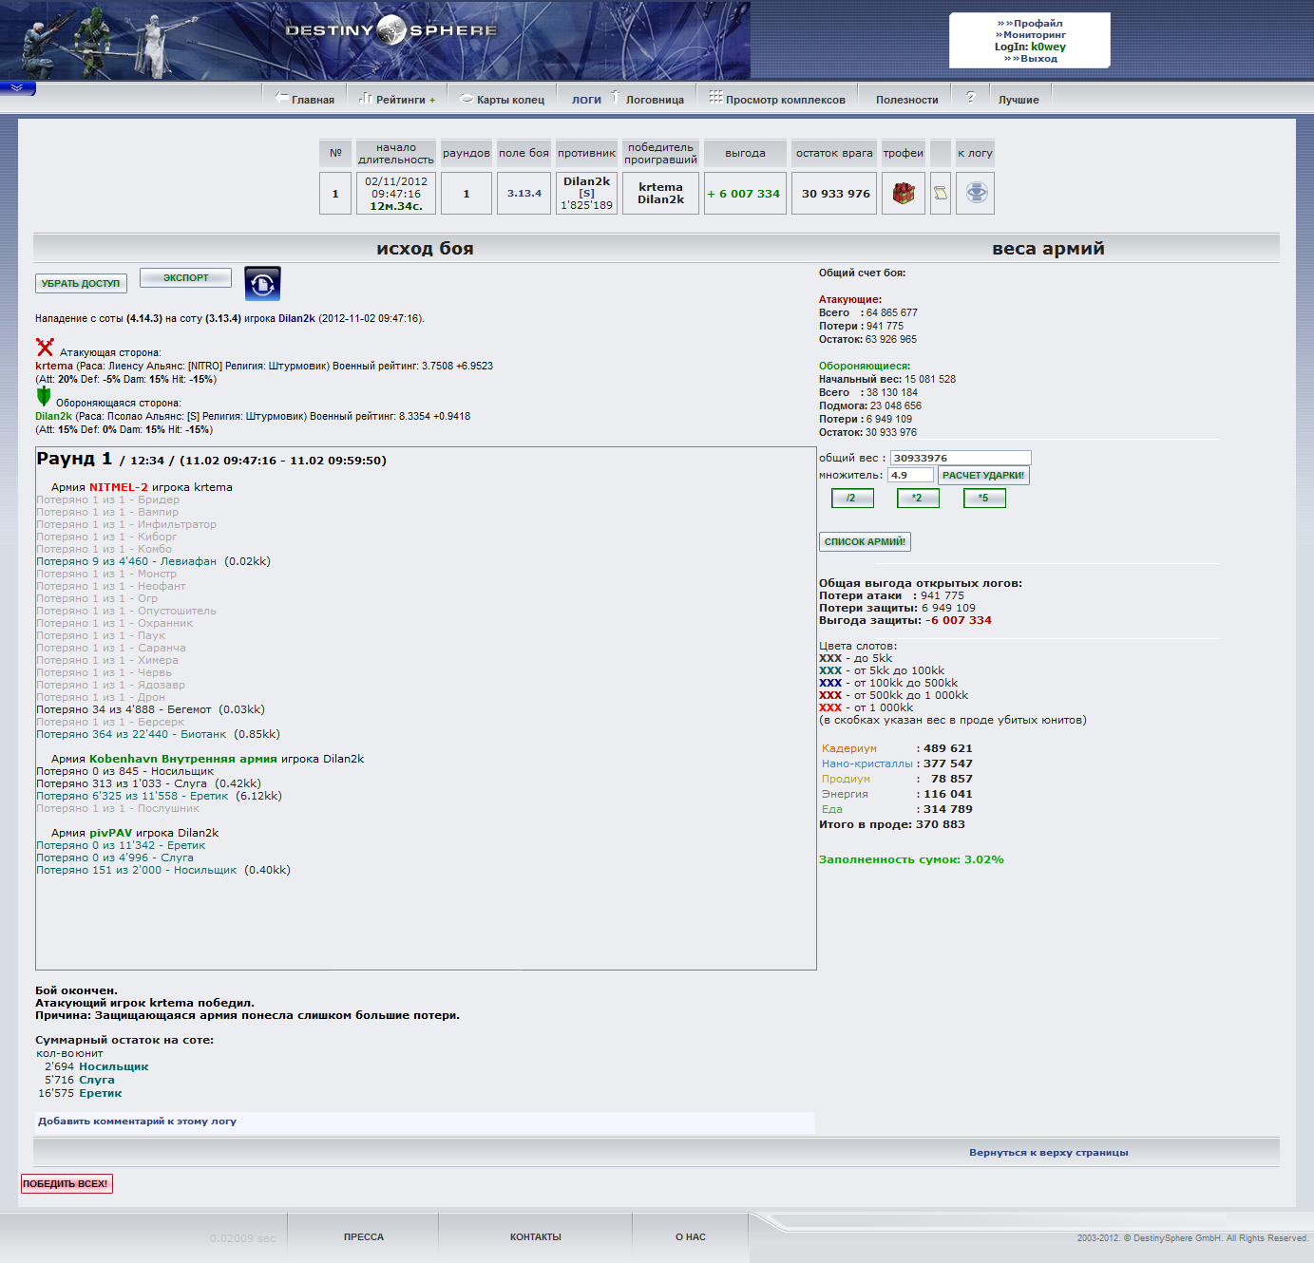The height and width of the screenshot is (1263, 1314).
Task: Click the arrow icon beside Главная
Action: point(281,97)
